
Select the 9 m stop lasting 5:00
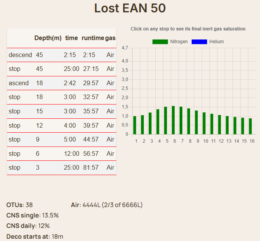click(x=61, y=140)
